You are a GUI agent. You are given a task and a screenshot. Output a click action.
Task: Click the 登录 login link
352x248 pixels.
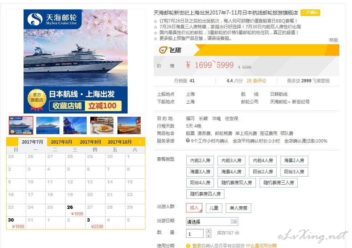tap(196, 245)
